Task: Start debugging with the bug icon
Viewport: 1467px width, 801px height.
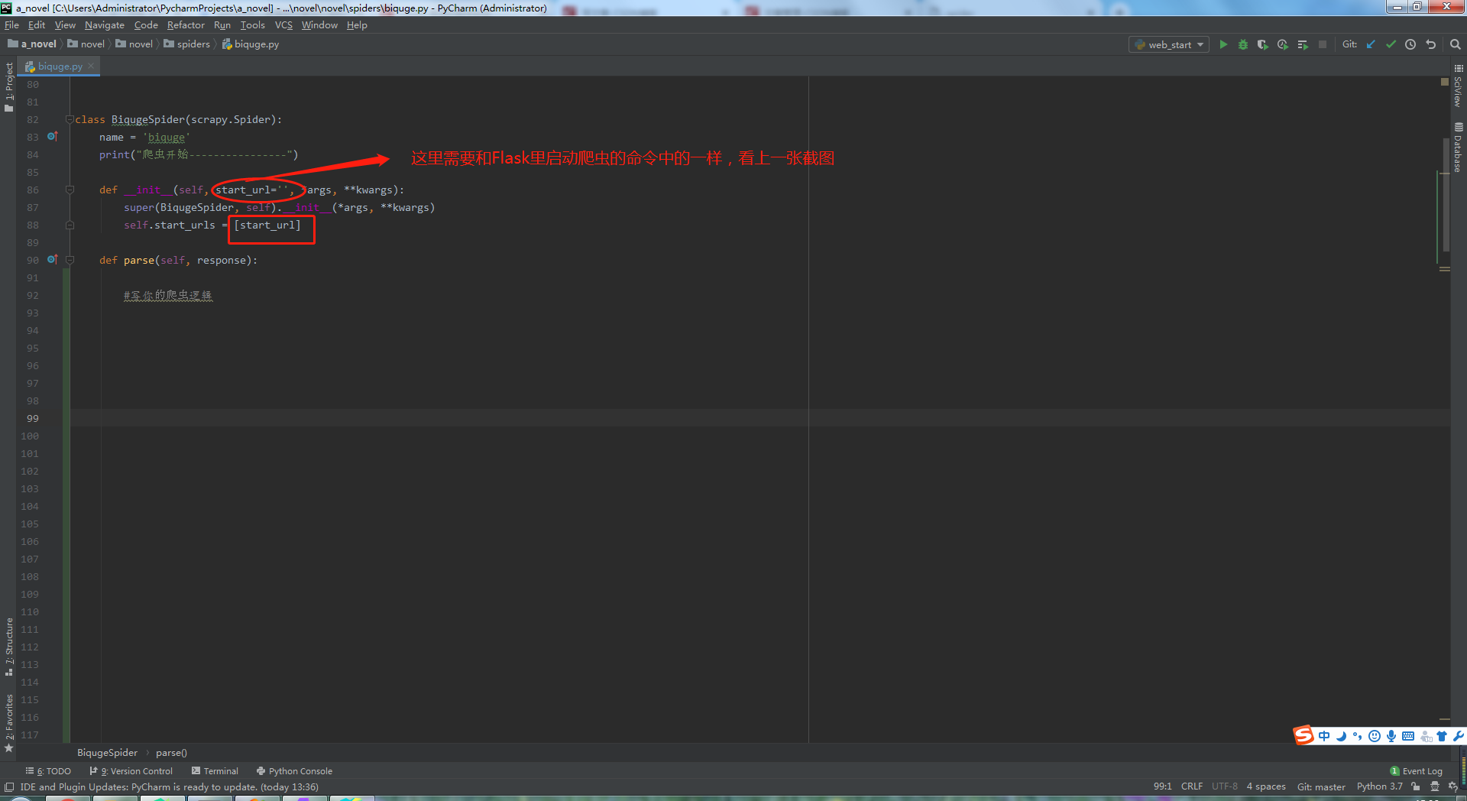Action: (1243, 44)
